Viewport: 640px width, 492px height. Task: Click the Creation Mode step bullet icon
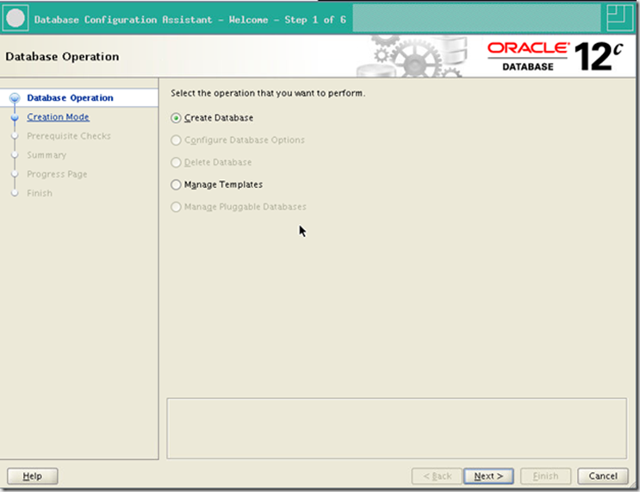[15, 117]
